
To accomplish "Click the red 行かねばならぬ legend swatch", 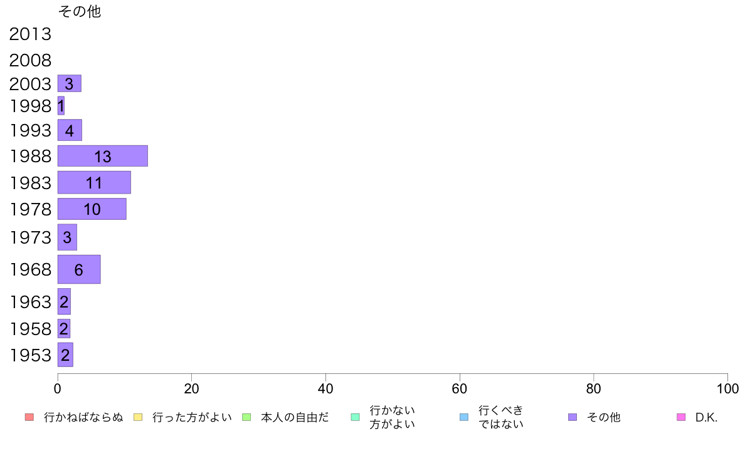I will click(29, 417).
